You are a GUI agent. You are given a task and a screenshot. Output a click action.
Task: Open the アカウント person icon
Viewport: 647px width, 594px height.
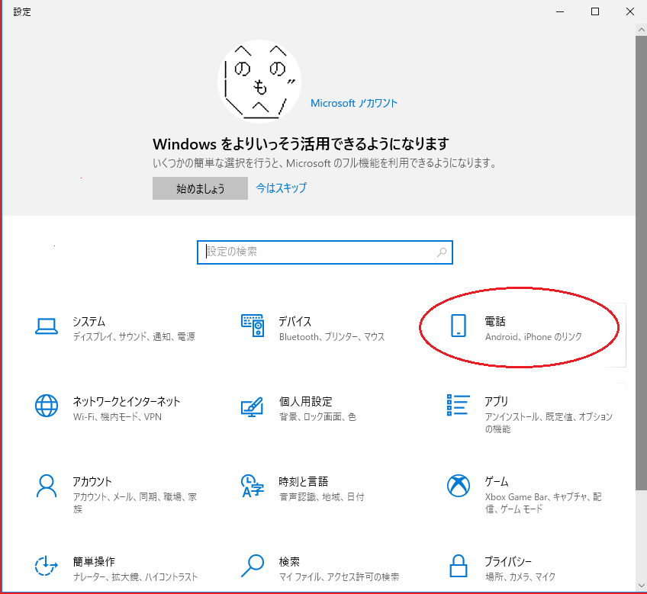[x=47, y=486]
